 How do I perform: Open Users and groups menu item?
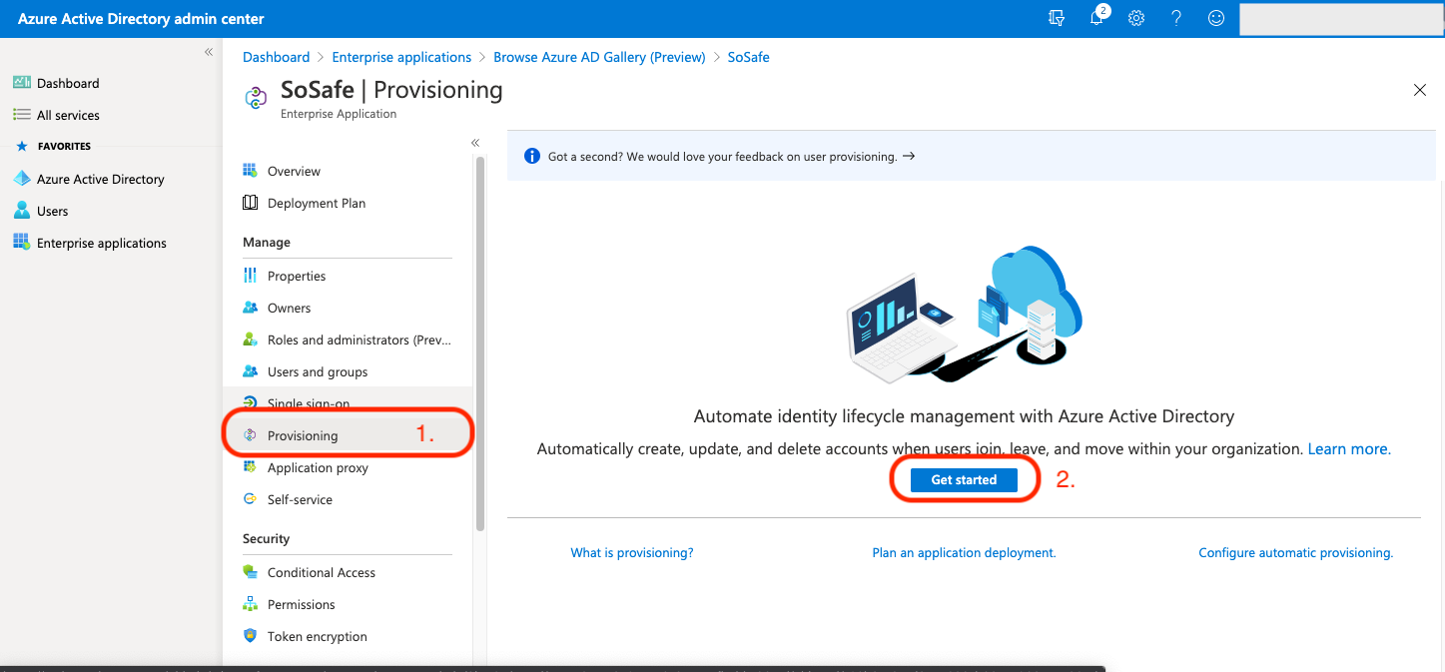[x=317, y=371]
